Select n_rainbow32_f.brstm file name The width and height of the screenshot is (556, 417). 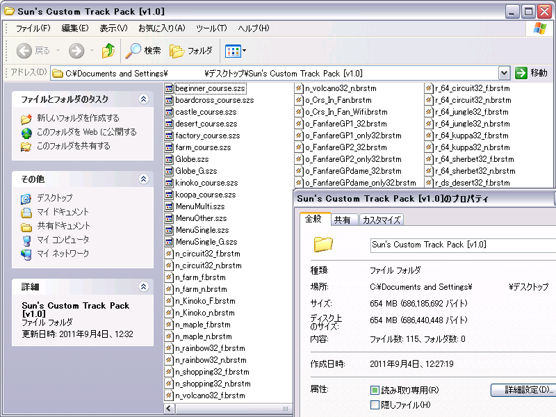[x=211, y=348]
